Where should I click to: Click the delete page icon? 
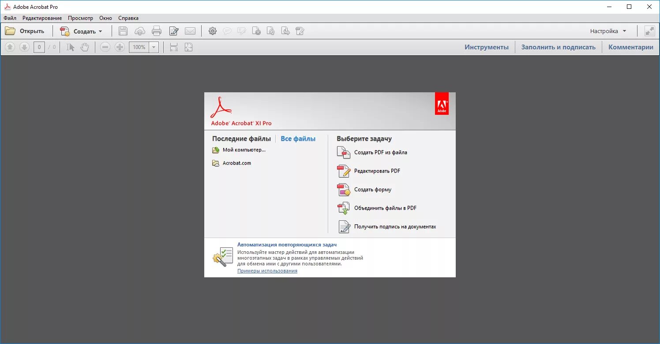coord(256,31)
